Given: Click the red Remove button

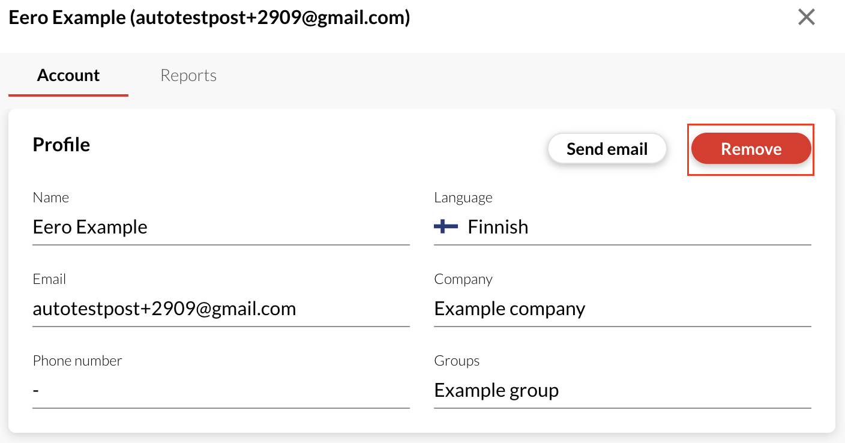Looking at the screenshot, I should point(751,149).
